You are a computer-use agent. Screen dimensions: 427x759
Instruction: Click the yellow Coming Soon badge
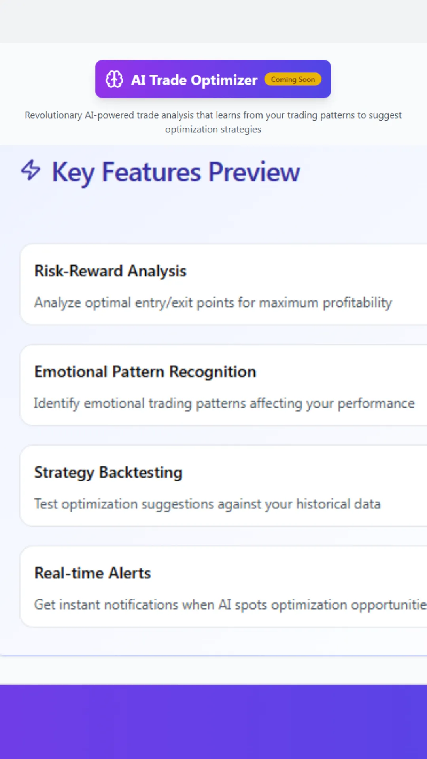pyautogui.click(x=293, y=79)
